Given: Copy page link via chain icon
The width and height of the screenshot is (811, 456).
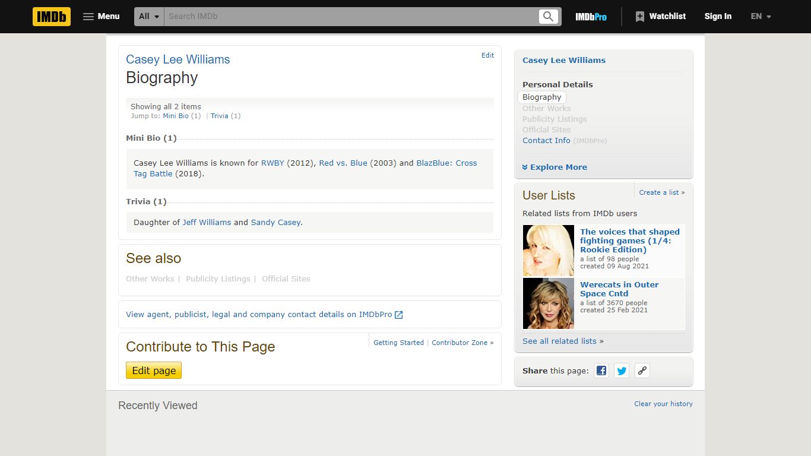Looking at the screenshot, I should point(642,370).
